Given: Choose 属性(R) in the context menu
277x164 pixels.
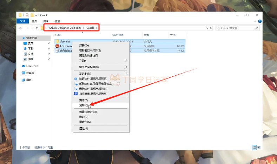Looking at the screenshot, I should (x=101, y=128).
